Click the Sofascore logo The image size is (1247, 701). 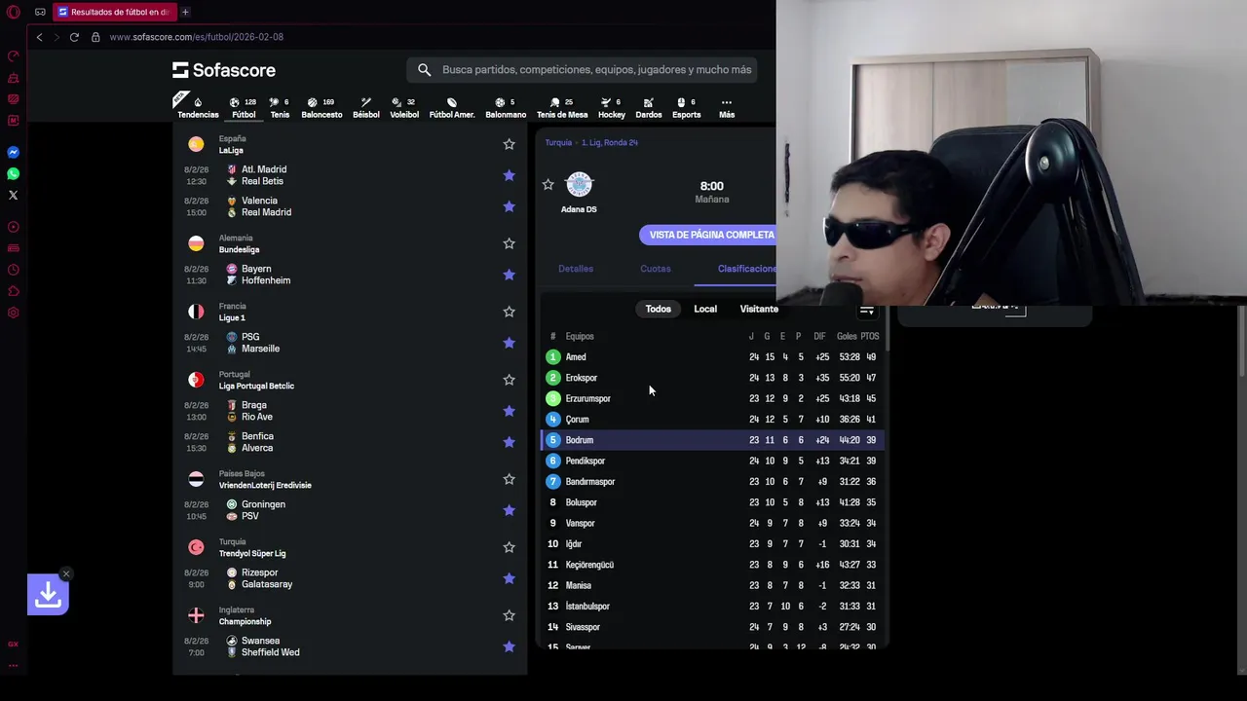224,70
